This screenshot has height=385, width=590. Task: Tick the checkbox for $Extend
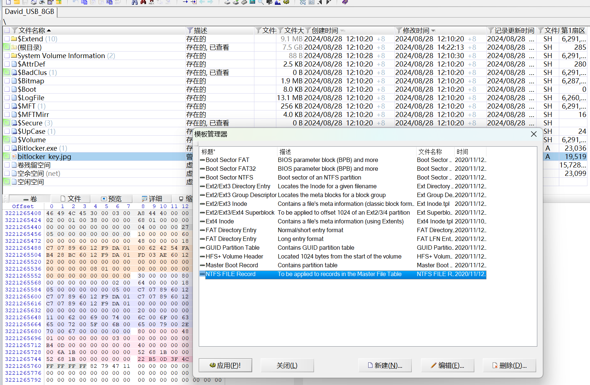click(x=7, y=39)
